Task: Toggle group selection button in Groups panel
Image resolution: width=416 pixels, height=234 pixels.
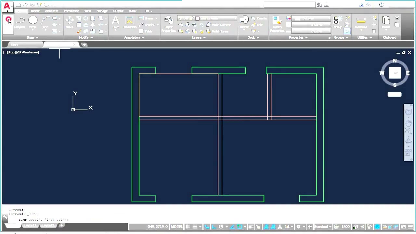Action: (347, 31)
